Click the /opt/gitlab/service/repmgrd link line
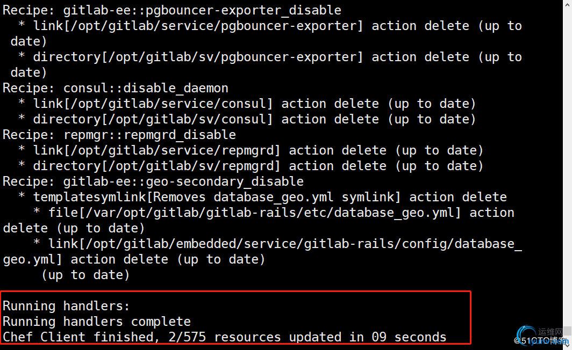 tap(251, 150)
